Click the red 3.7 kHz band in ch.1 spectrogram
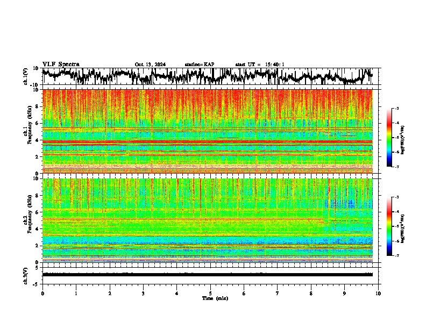The image size is (426, 329). (207, 142)
